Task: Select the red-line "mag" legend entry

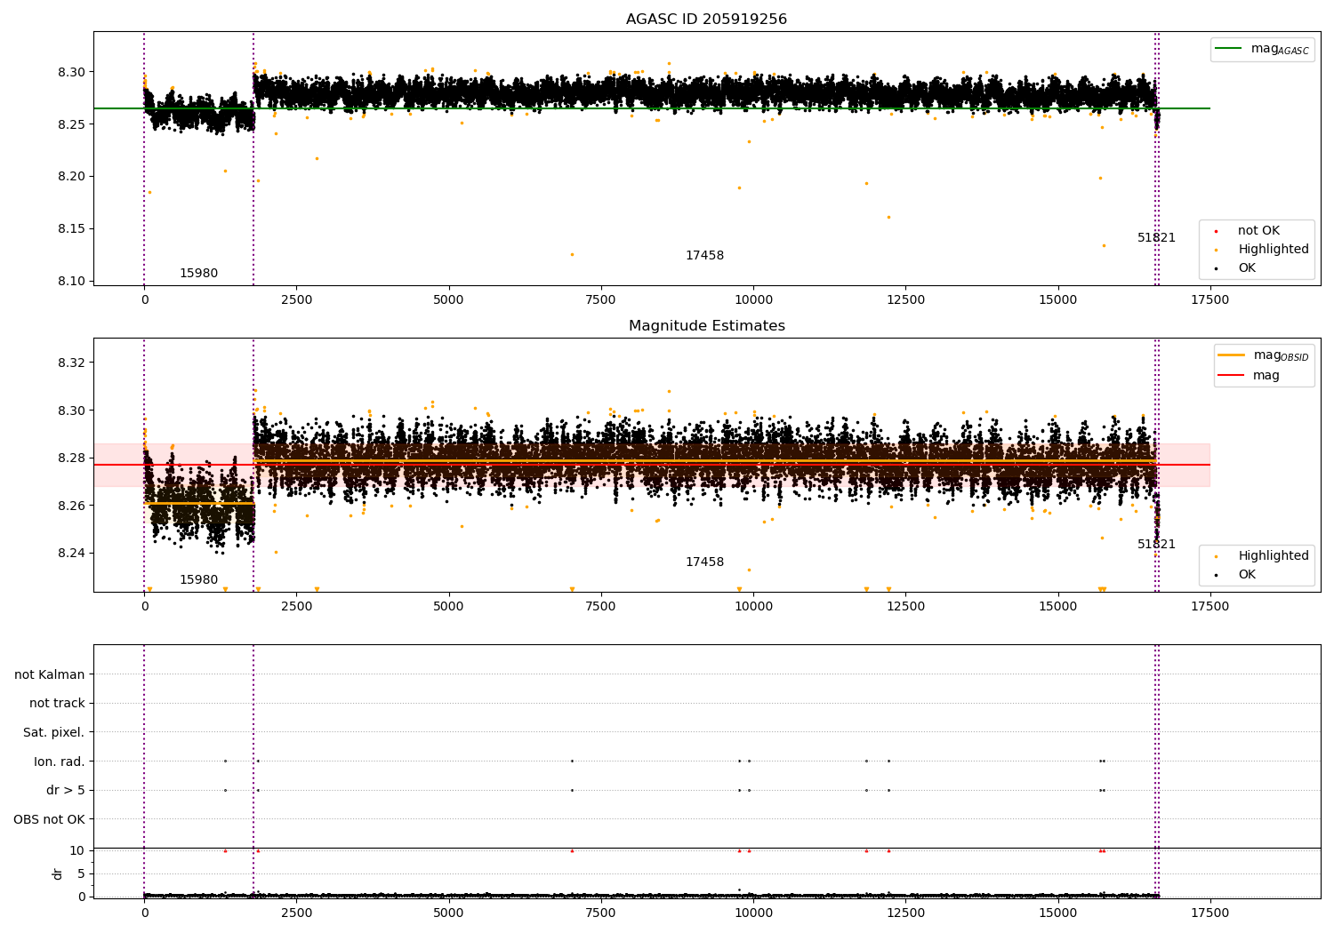Action: pos(1249,376)
